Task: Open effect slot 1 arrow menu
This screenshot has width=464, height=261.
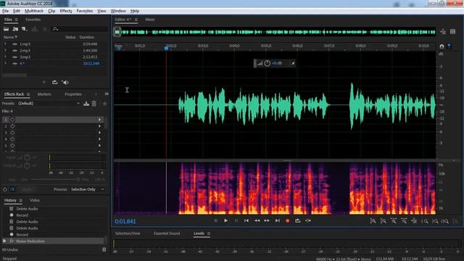Action: point(99,120)
